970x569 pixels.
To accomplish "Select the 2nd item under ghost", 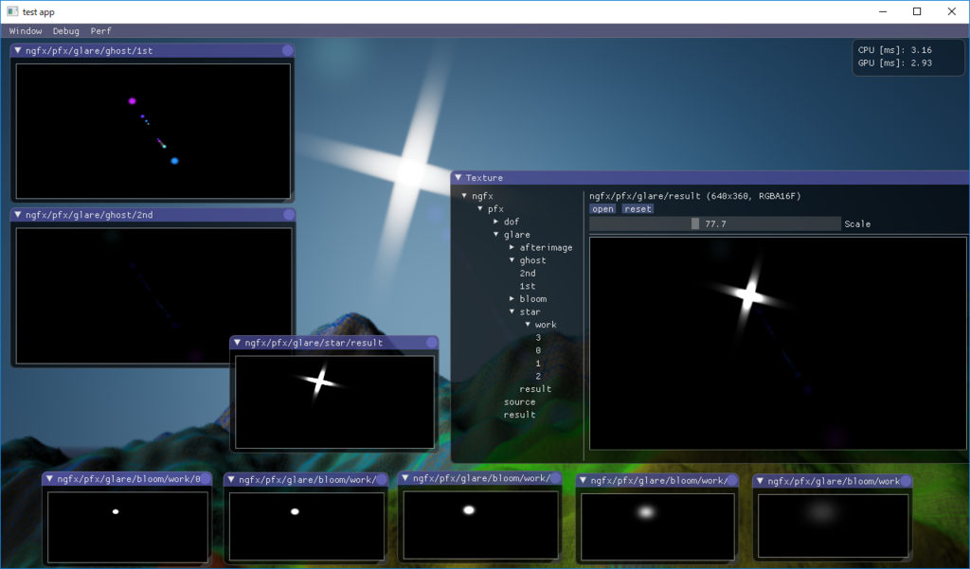I will pyautogui.click(x=528, y=274).
